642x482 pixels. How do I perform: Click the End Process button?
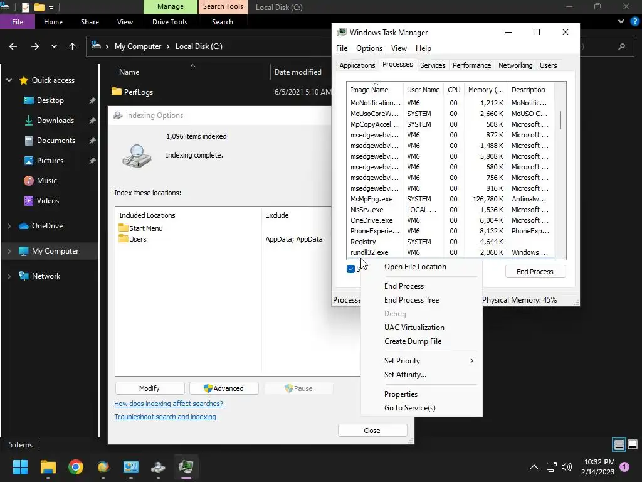click(535, 272)
